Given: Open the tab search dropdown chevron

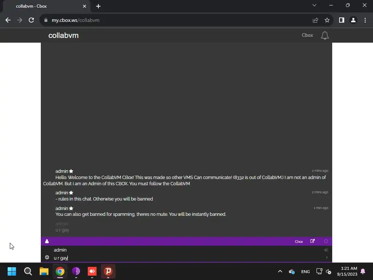Looking at the screenshot, I should point(314,5).
